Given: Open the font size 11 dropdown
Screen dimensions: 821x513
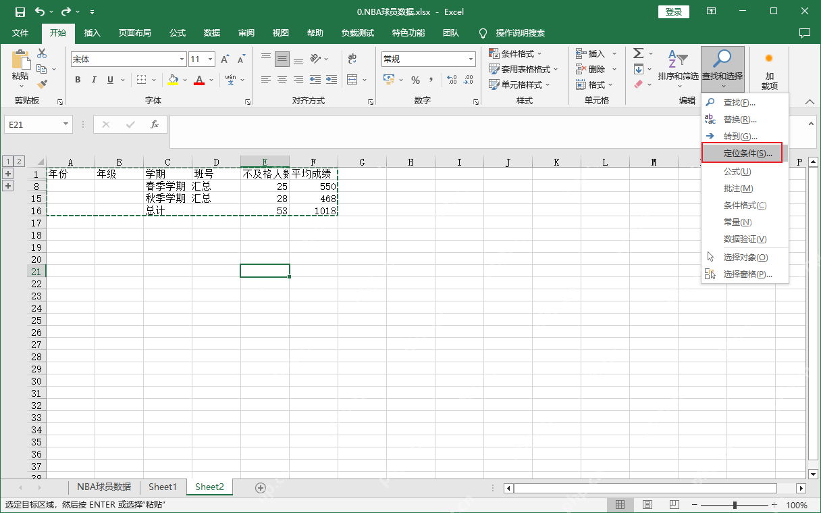Looking at the screenshot, I should coord(210,59).
